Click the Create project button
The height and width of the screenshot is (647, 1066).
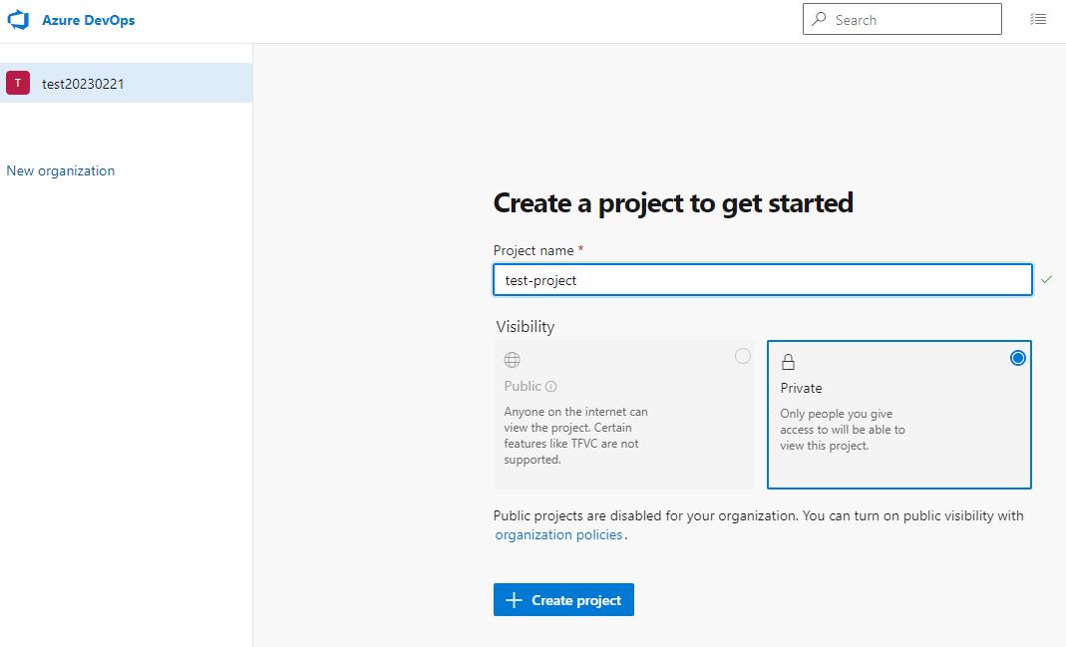point(563,600)
